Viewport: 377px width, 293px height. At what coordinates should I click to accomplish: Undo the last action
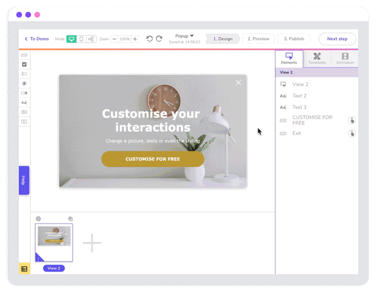[x=150, y=39]
